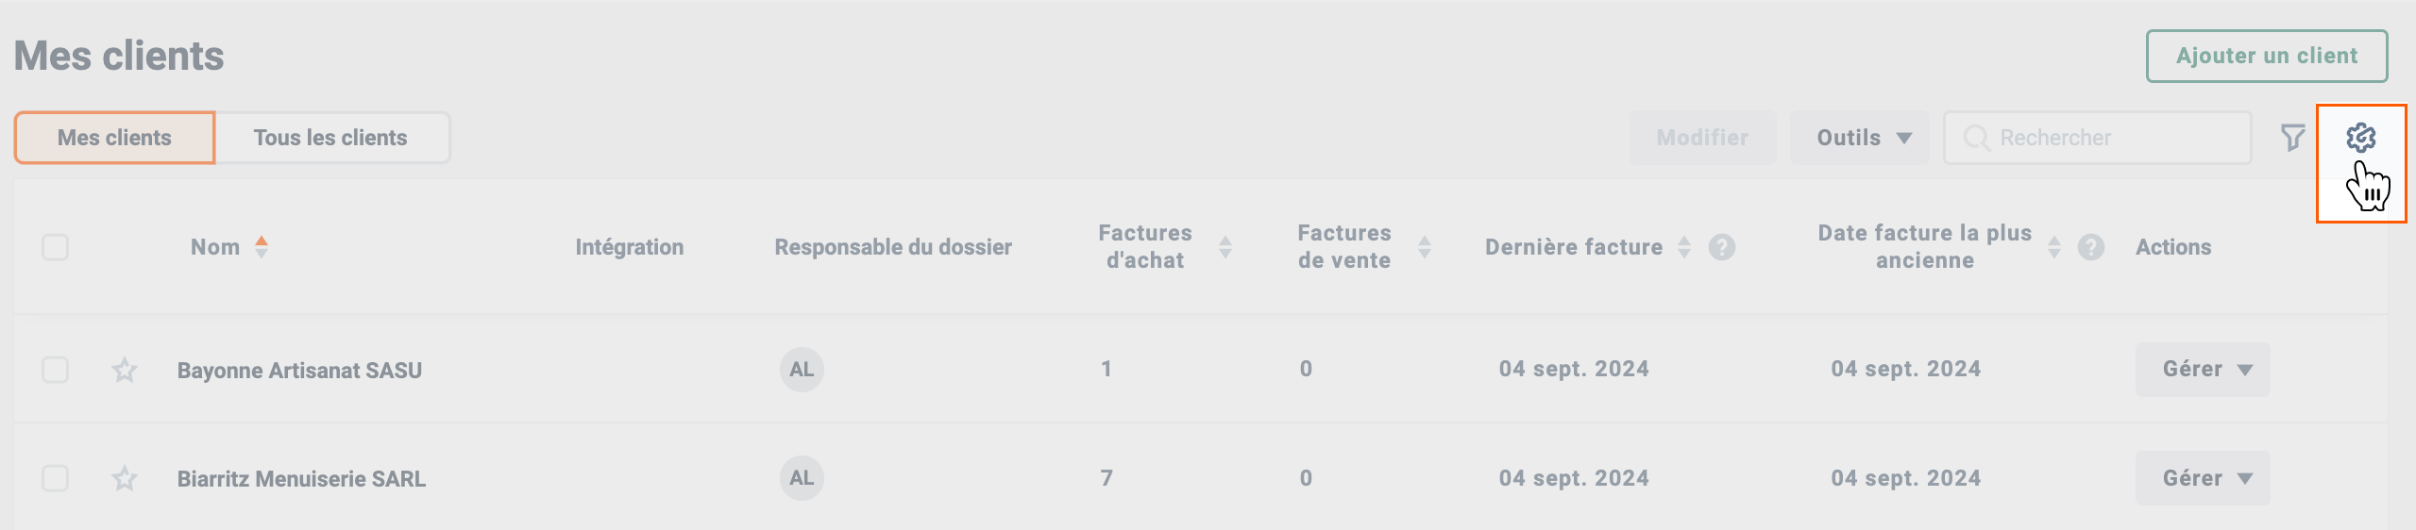Sort by Factures de vente column
Image resolution: width=2416 pixels, height=530 pixels.
pyautogui.click(x=1425, y=247)
